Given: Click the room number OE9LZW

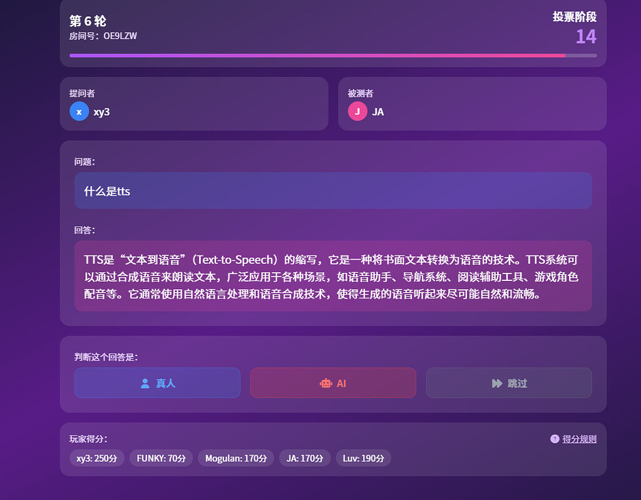Looking at the screenshot, I should (120, 36).
